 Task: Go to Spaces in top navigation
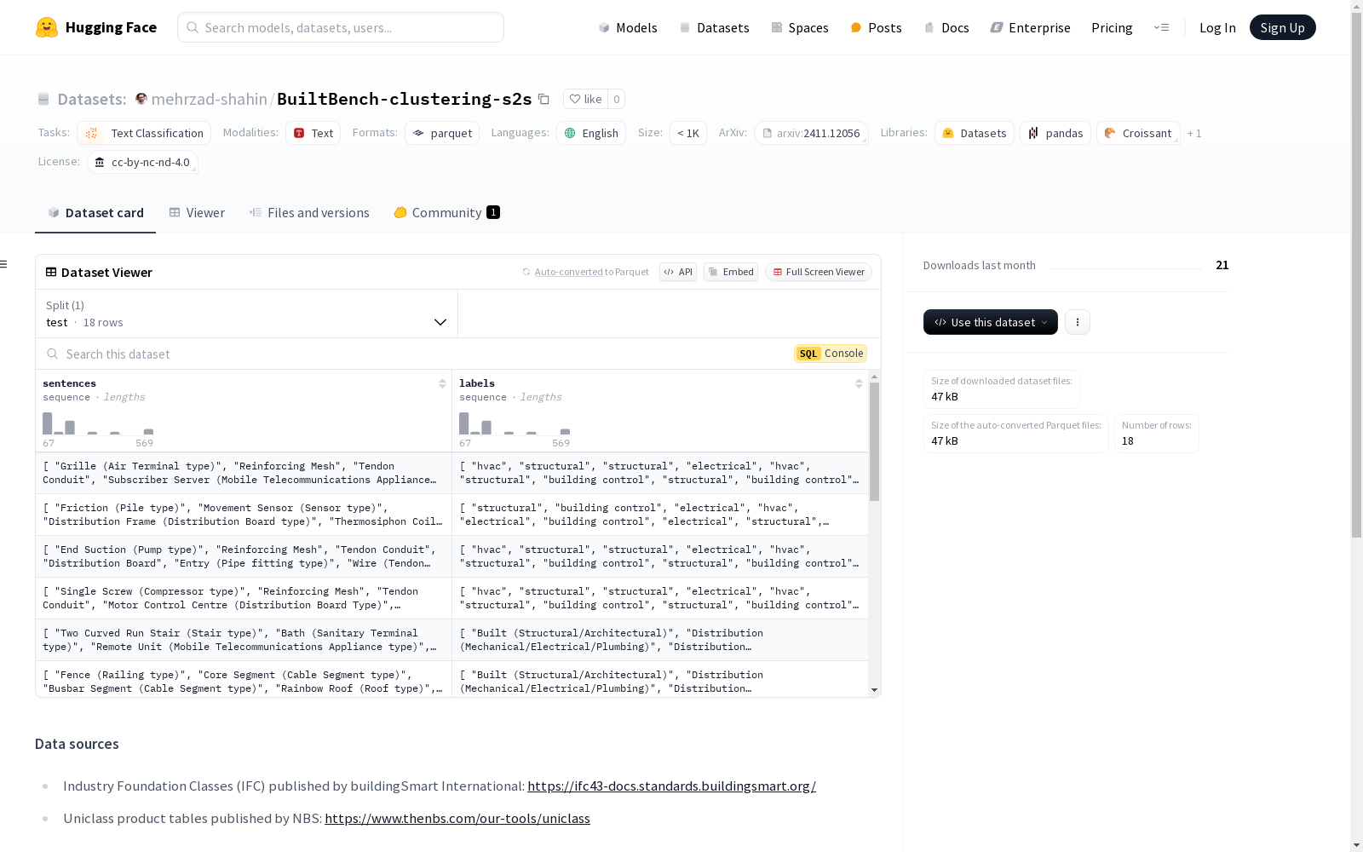tap(800, 27)
